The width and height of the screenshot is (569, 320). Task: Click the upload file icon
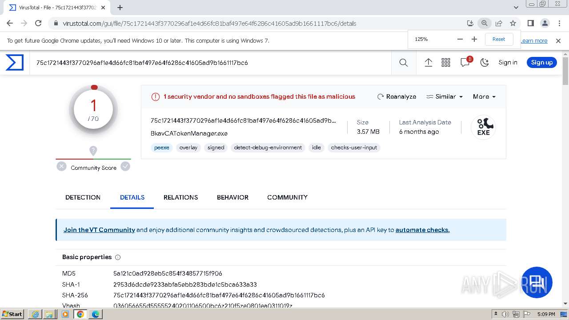pos(429,63)
